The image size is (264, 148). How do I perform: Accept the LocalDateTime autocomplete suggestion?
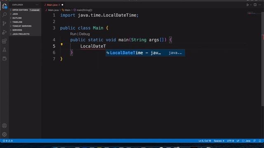[145, 53]
